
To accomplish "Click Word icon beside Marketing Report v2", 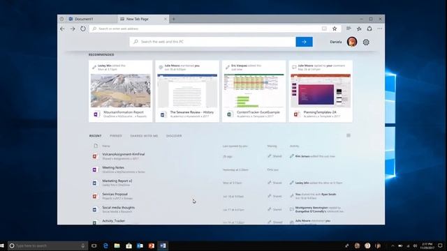I will (95, 183).
